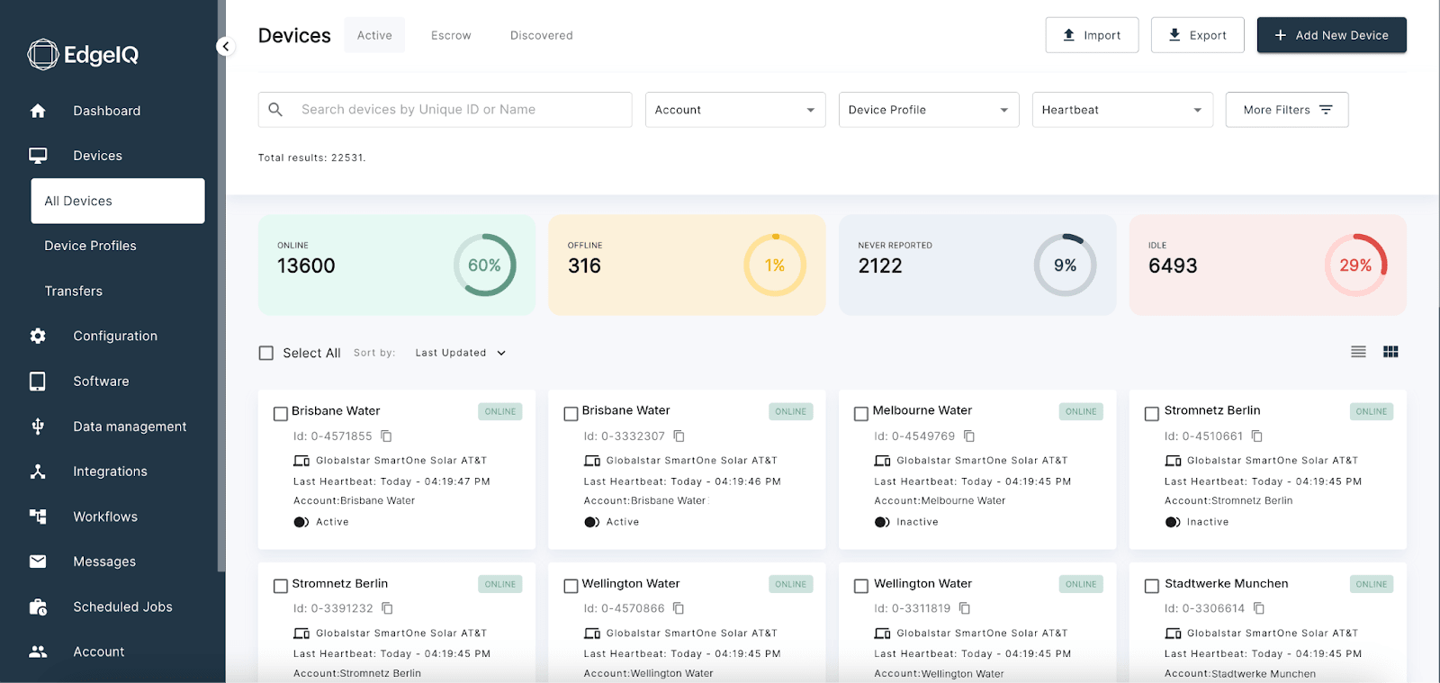Click the Workflows icon

point(38,517)
